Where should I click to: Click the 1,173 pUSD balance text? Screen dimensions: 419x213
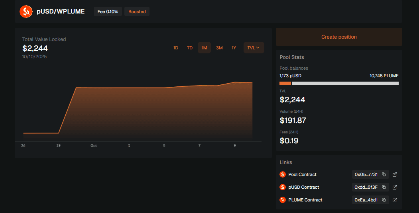[x=291, y=76]
